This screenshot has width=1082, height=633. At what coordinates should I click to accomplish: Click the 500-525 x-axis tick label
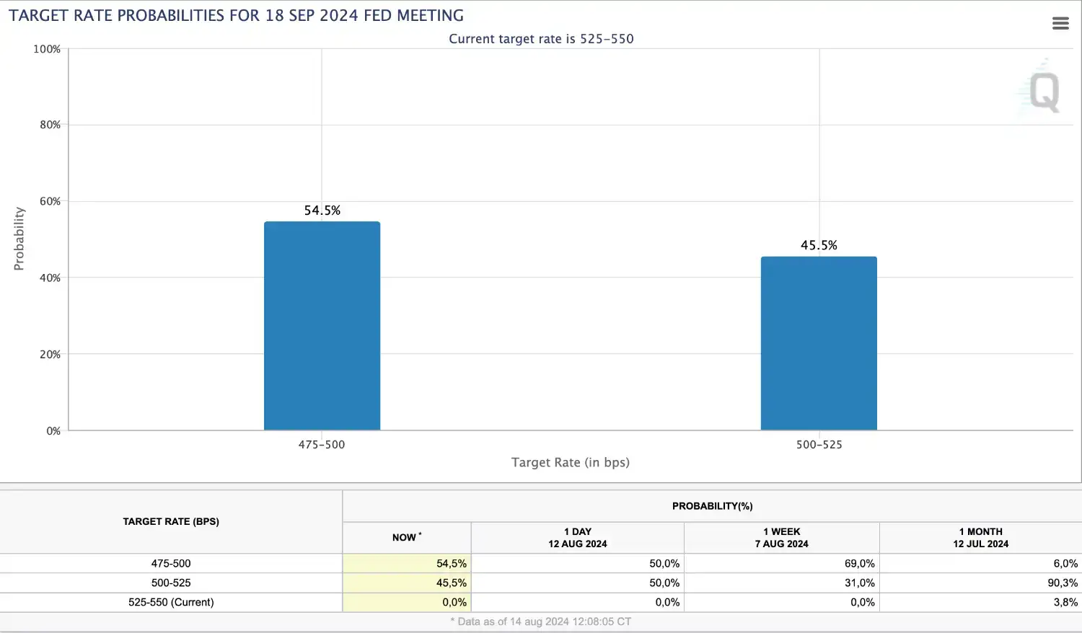coord(819,445)
